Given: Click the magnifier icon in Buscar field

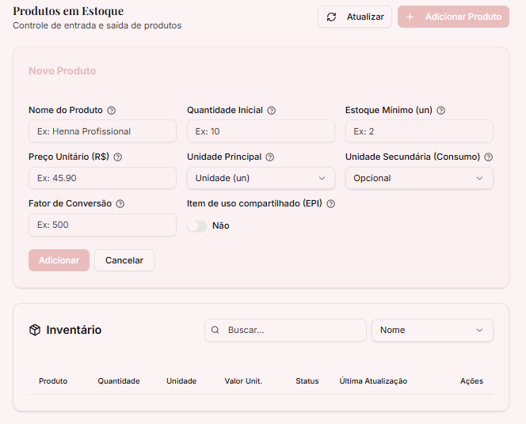Looking at the screenshot, I should 215,330.
